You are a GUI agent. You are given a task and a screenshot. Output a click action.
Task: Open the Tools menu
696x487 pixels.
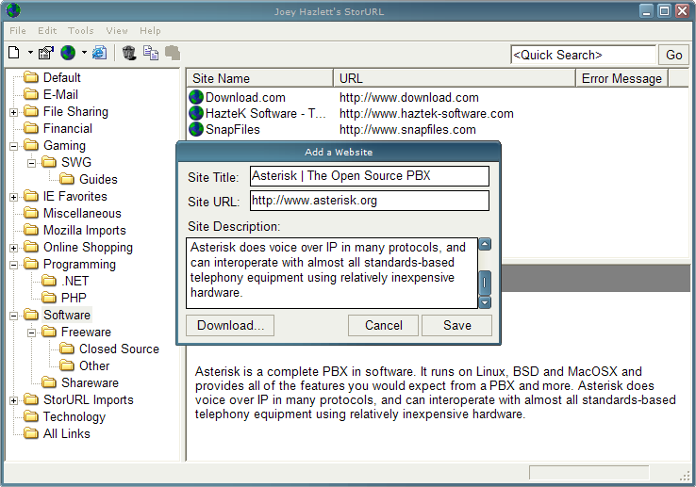point(81,31)
